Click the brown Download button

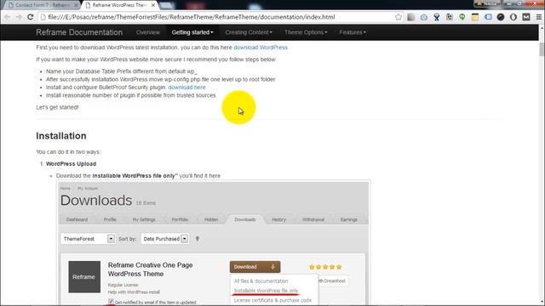click(255, 267)
